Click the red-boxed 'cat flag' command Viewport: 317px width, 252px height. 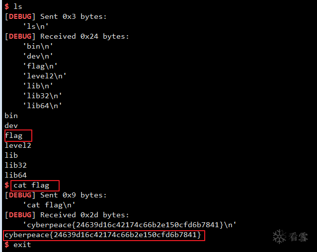click(31, 185)
